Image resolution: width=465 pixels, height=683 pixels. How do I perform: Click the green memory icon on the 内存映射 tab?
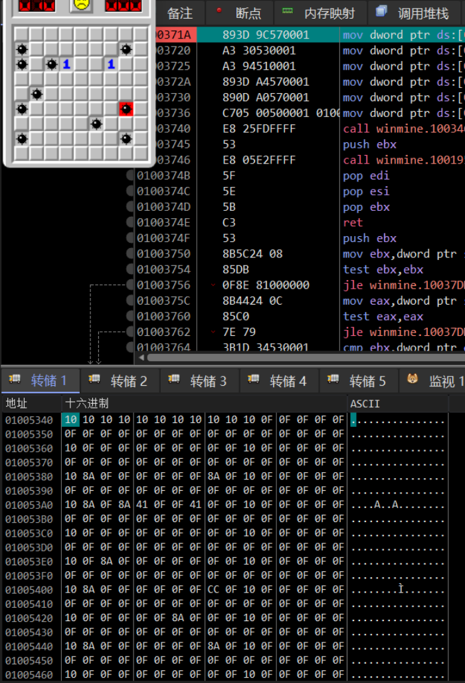288,11
